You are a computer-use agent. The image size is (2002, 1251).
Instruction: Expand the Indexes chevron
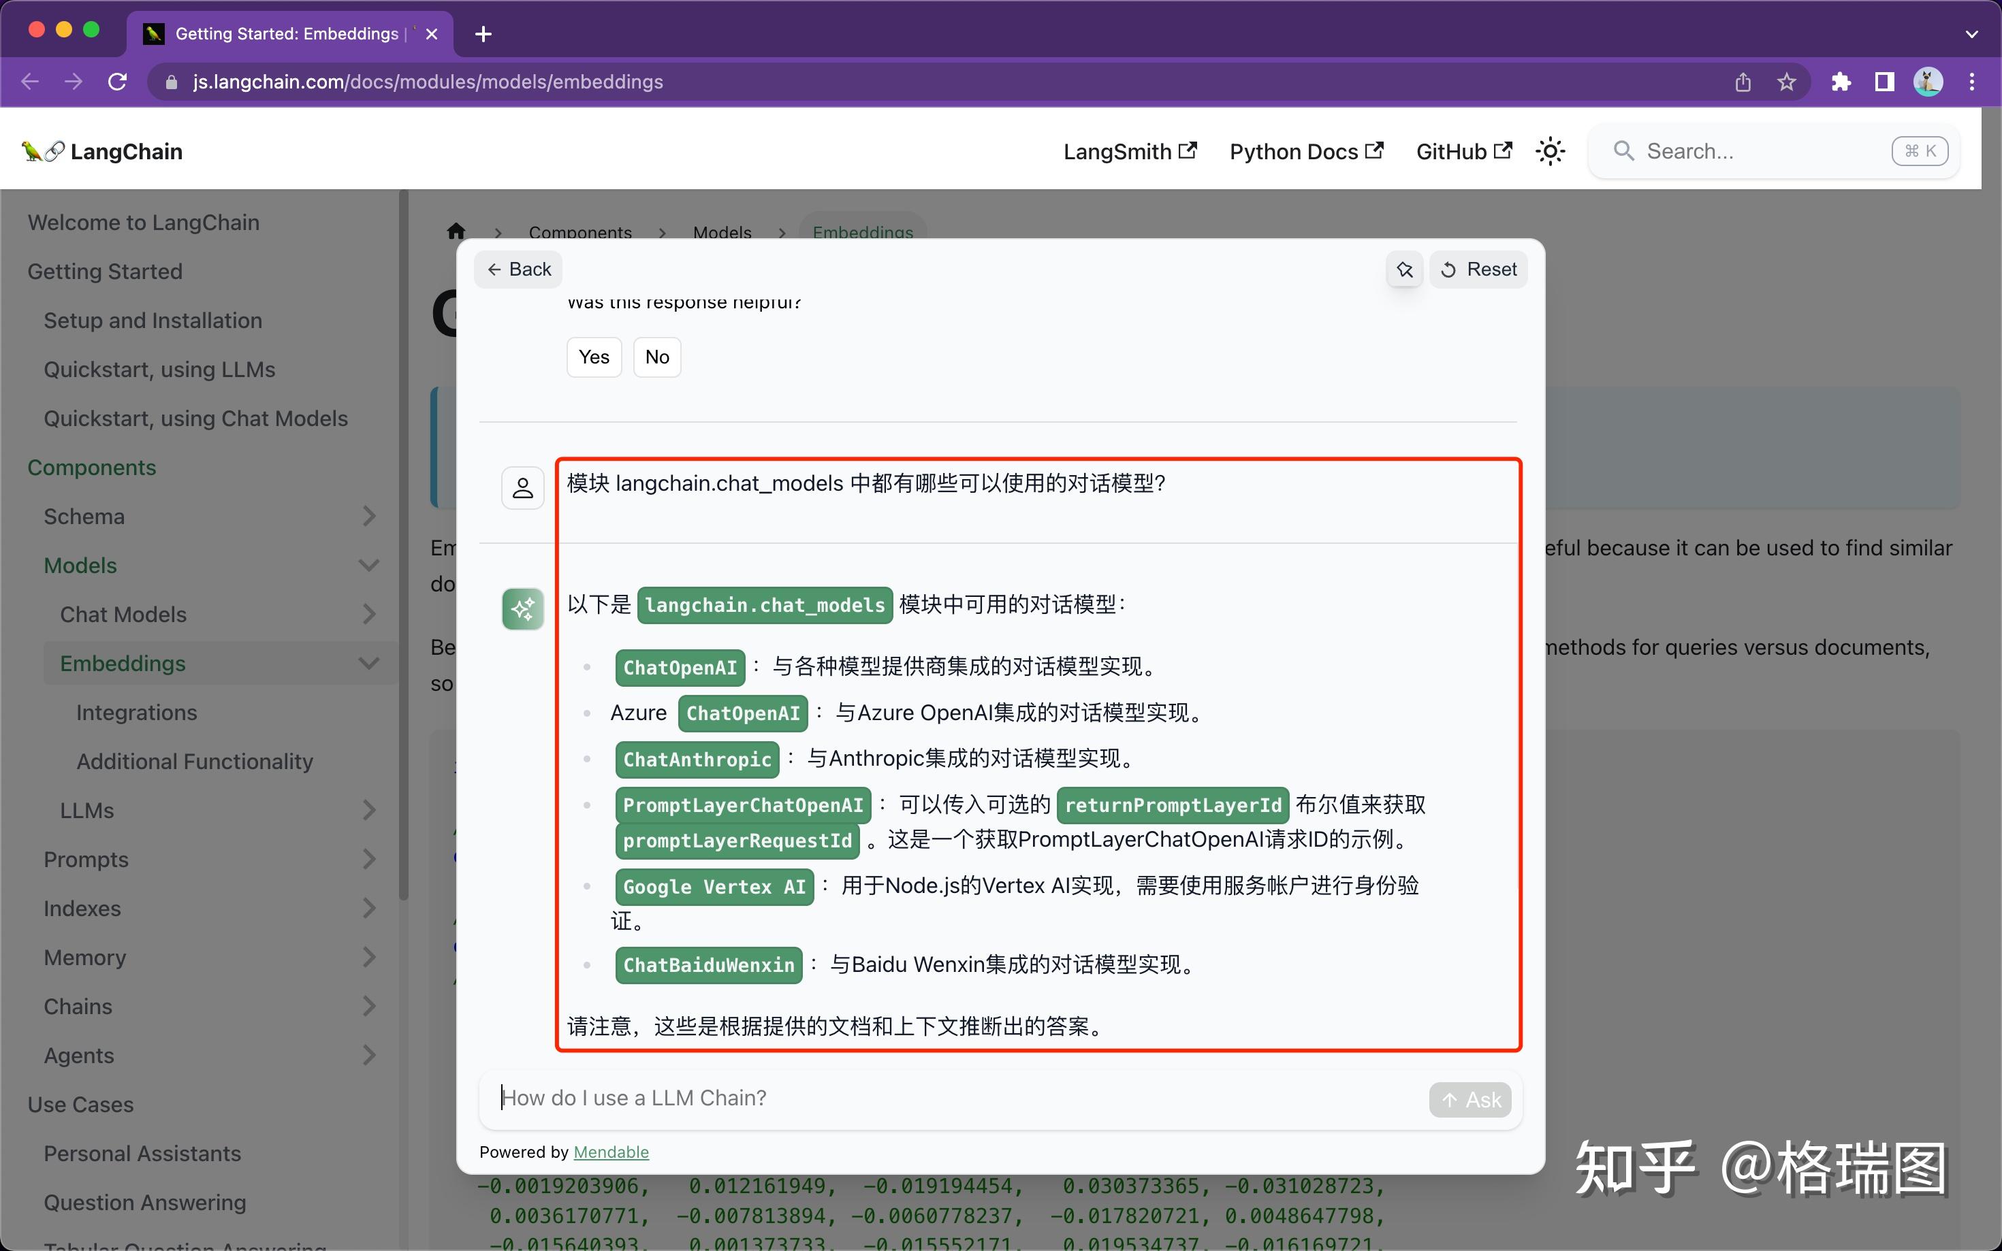(369, 908)
